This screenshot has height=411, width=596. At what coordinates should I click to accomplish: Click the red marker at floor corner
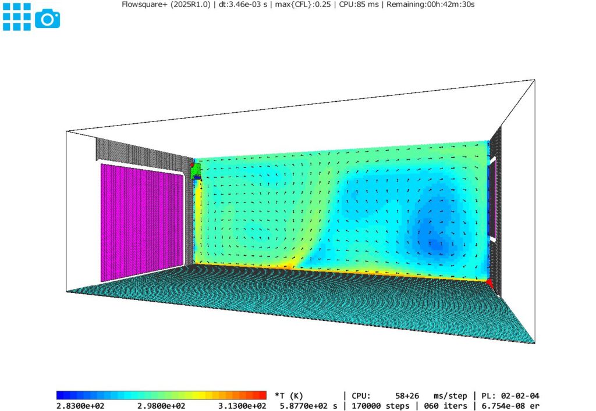coord(489,283)
